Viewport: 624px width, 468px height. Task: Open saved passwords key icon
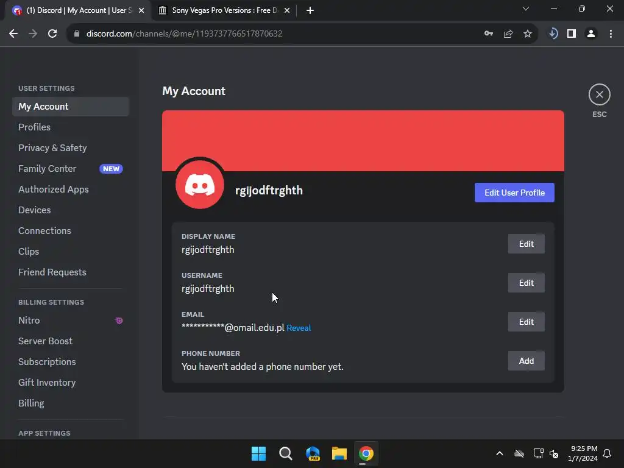click(x=488, y=34)
